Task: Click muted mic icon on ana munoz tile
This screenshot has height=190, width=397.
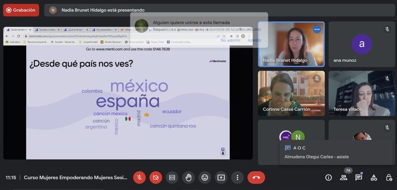Action: pyautogui.click(x=387, y=29)
